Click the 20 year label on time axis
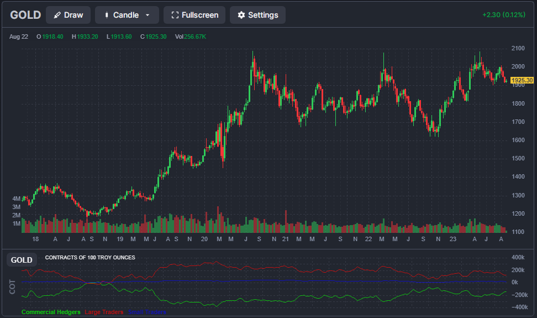 [x=204, y=239]
